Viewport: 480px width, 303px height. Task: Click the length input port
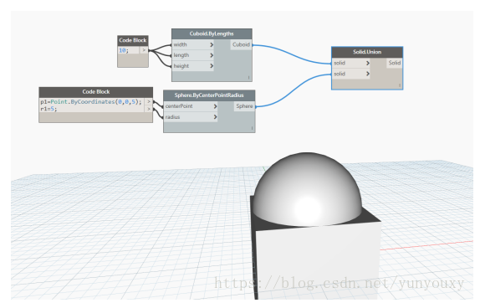(193, 55)
